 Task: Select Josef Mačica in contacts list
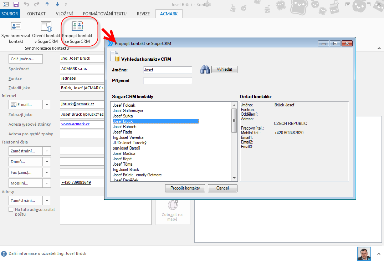124,153
